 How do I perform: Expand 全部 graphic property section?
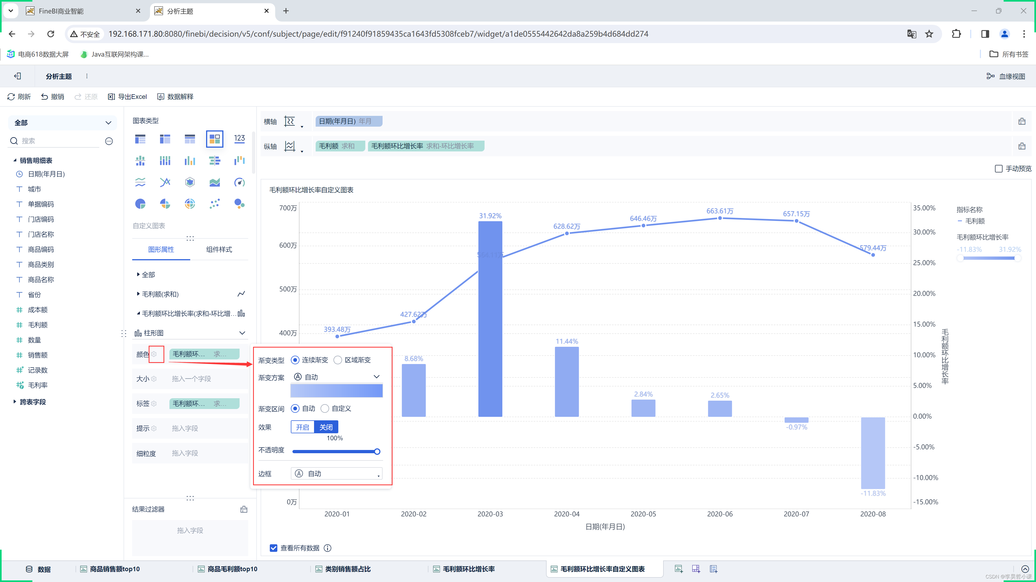138,274
